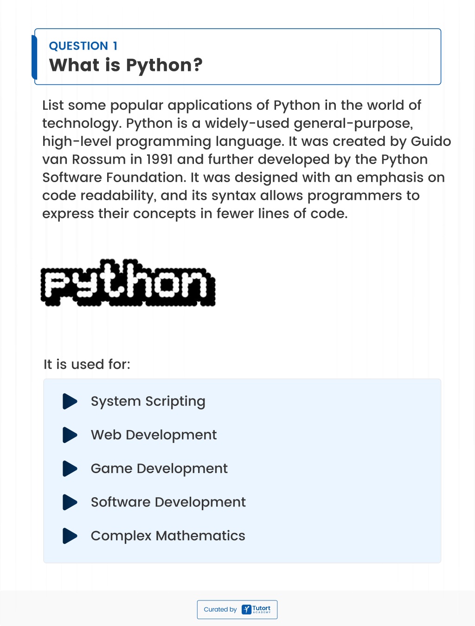Select the text System Scripting
Screen dimensions: 475x626
point(148,402)
